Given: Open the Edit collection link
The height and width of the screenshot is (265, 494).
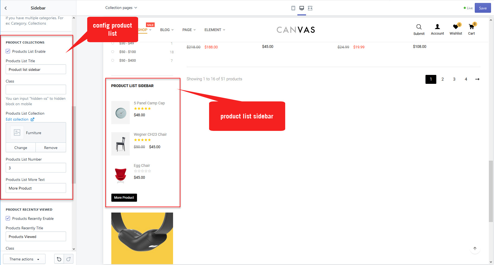Looking at the screenshot, I should pyautogui.click(x=17, y=119).
